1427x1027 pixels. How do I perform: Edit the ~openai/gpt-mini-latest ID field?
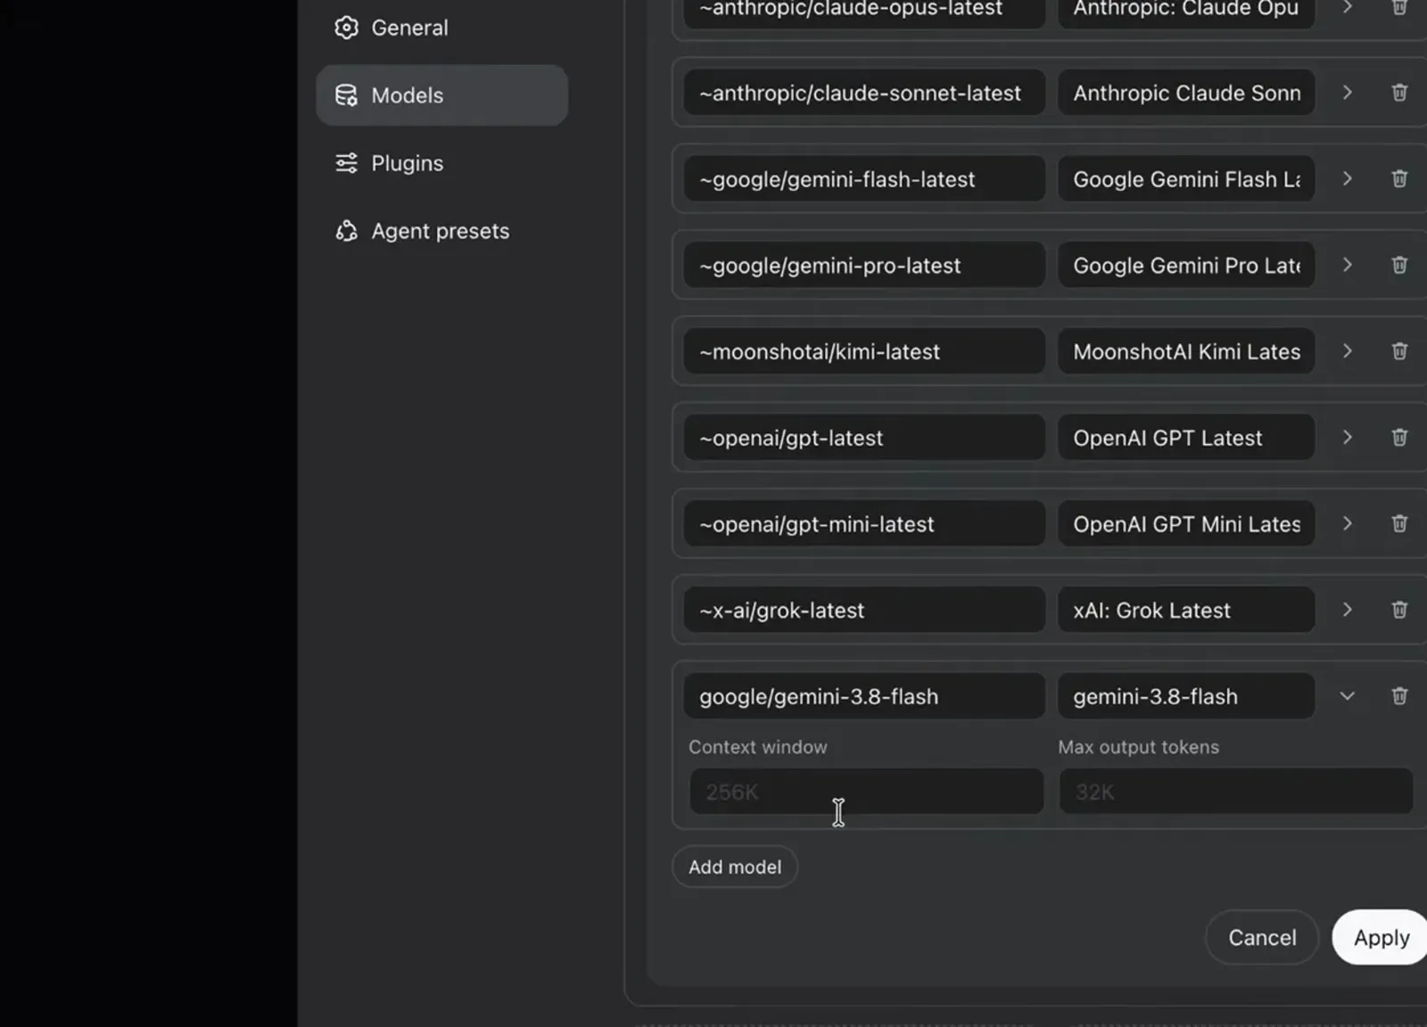(864, 524)
